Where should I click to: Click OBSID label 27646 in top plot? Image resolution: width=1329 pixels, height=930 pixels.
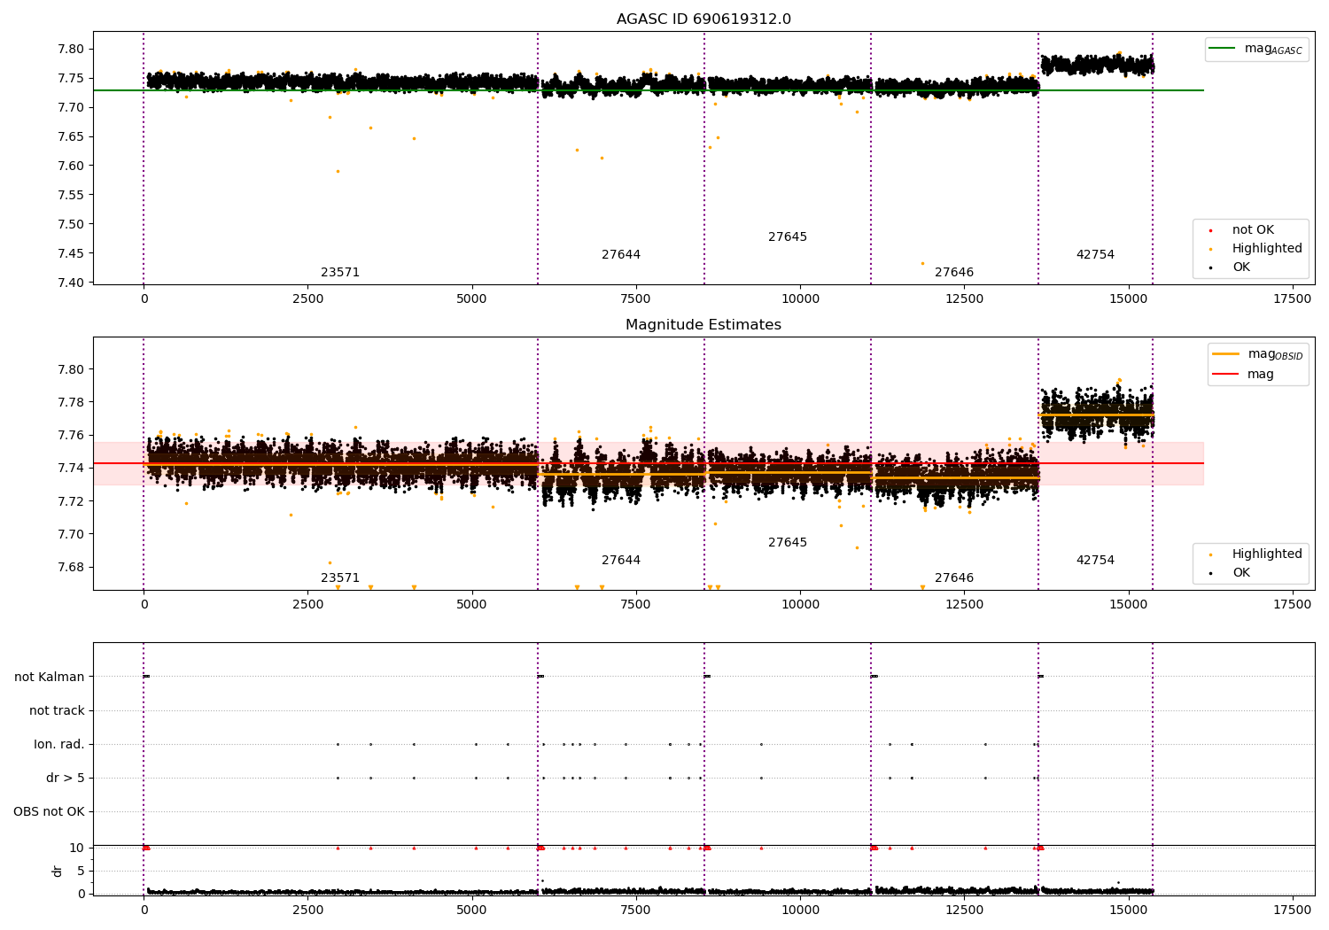pyautogui.click(x=954, y=273)
